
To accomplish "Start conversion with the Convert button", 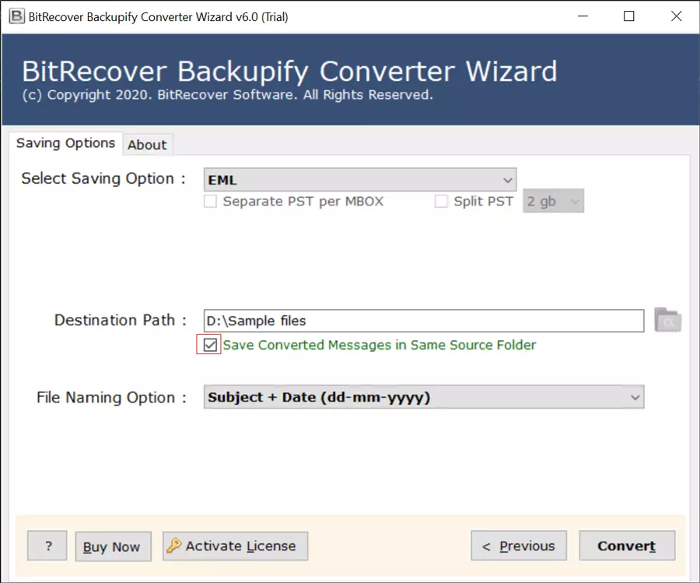I will point(627,546).
